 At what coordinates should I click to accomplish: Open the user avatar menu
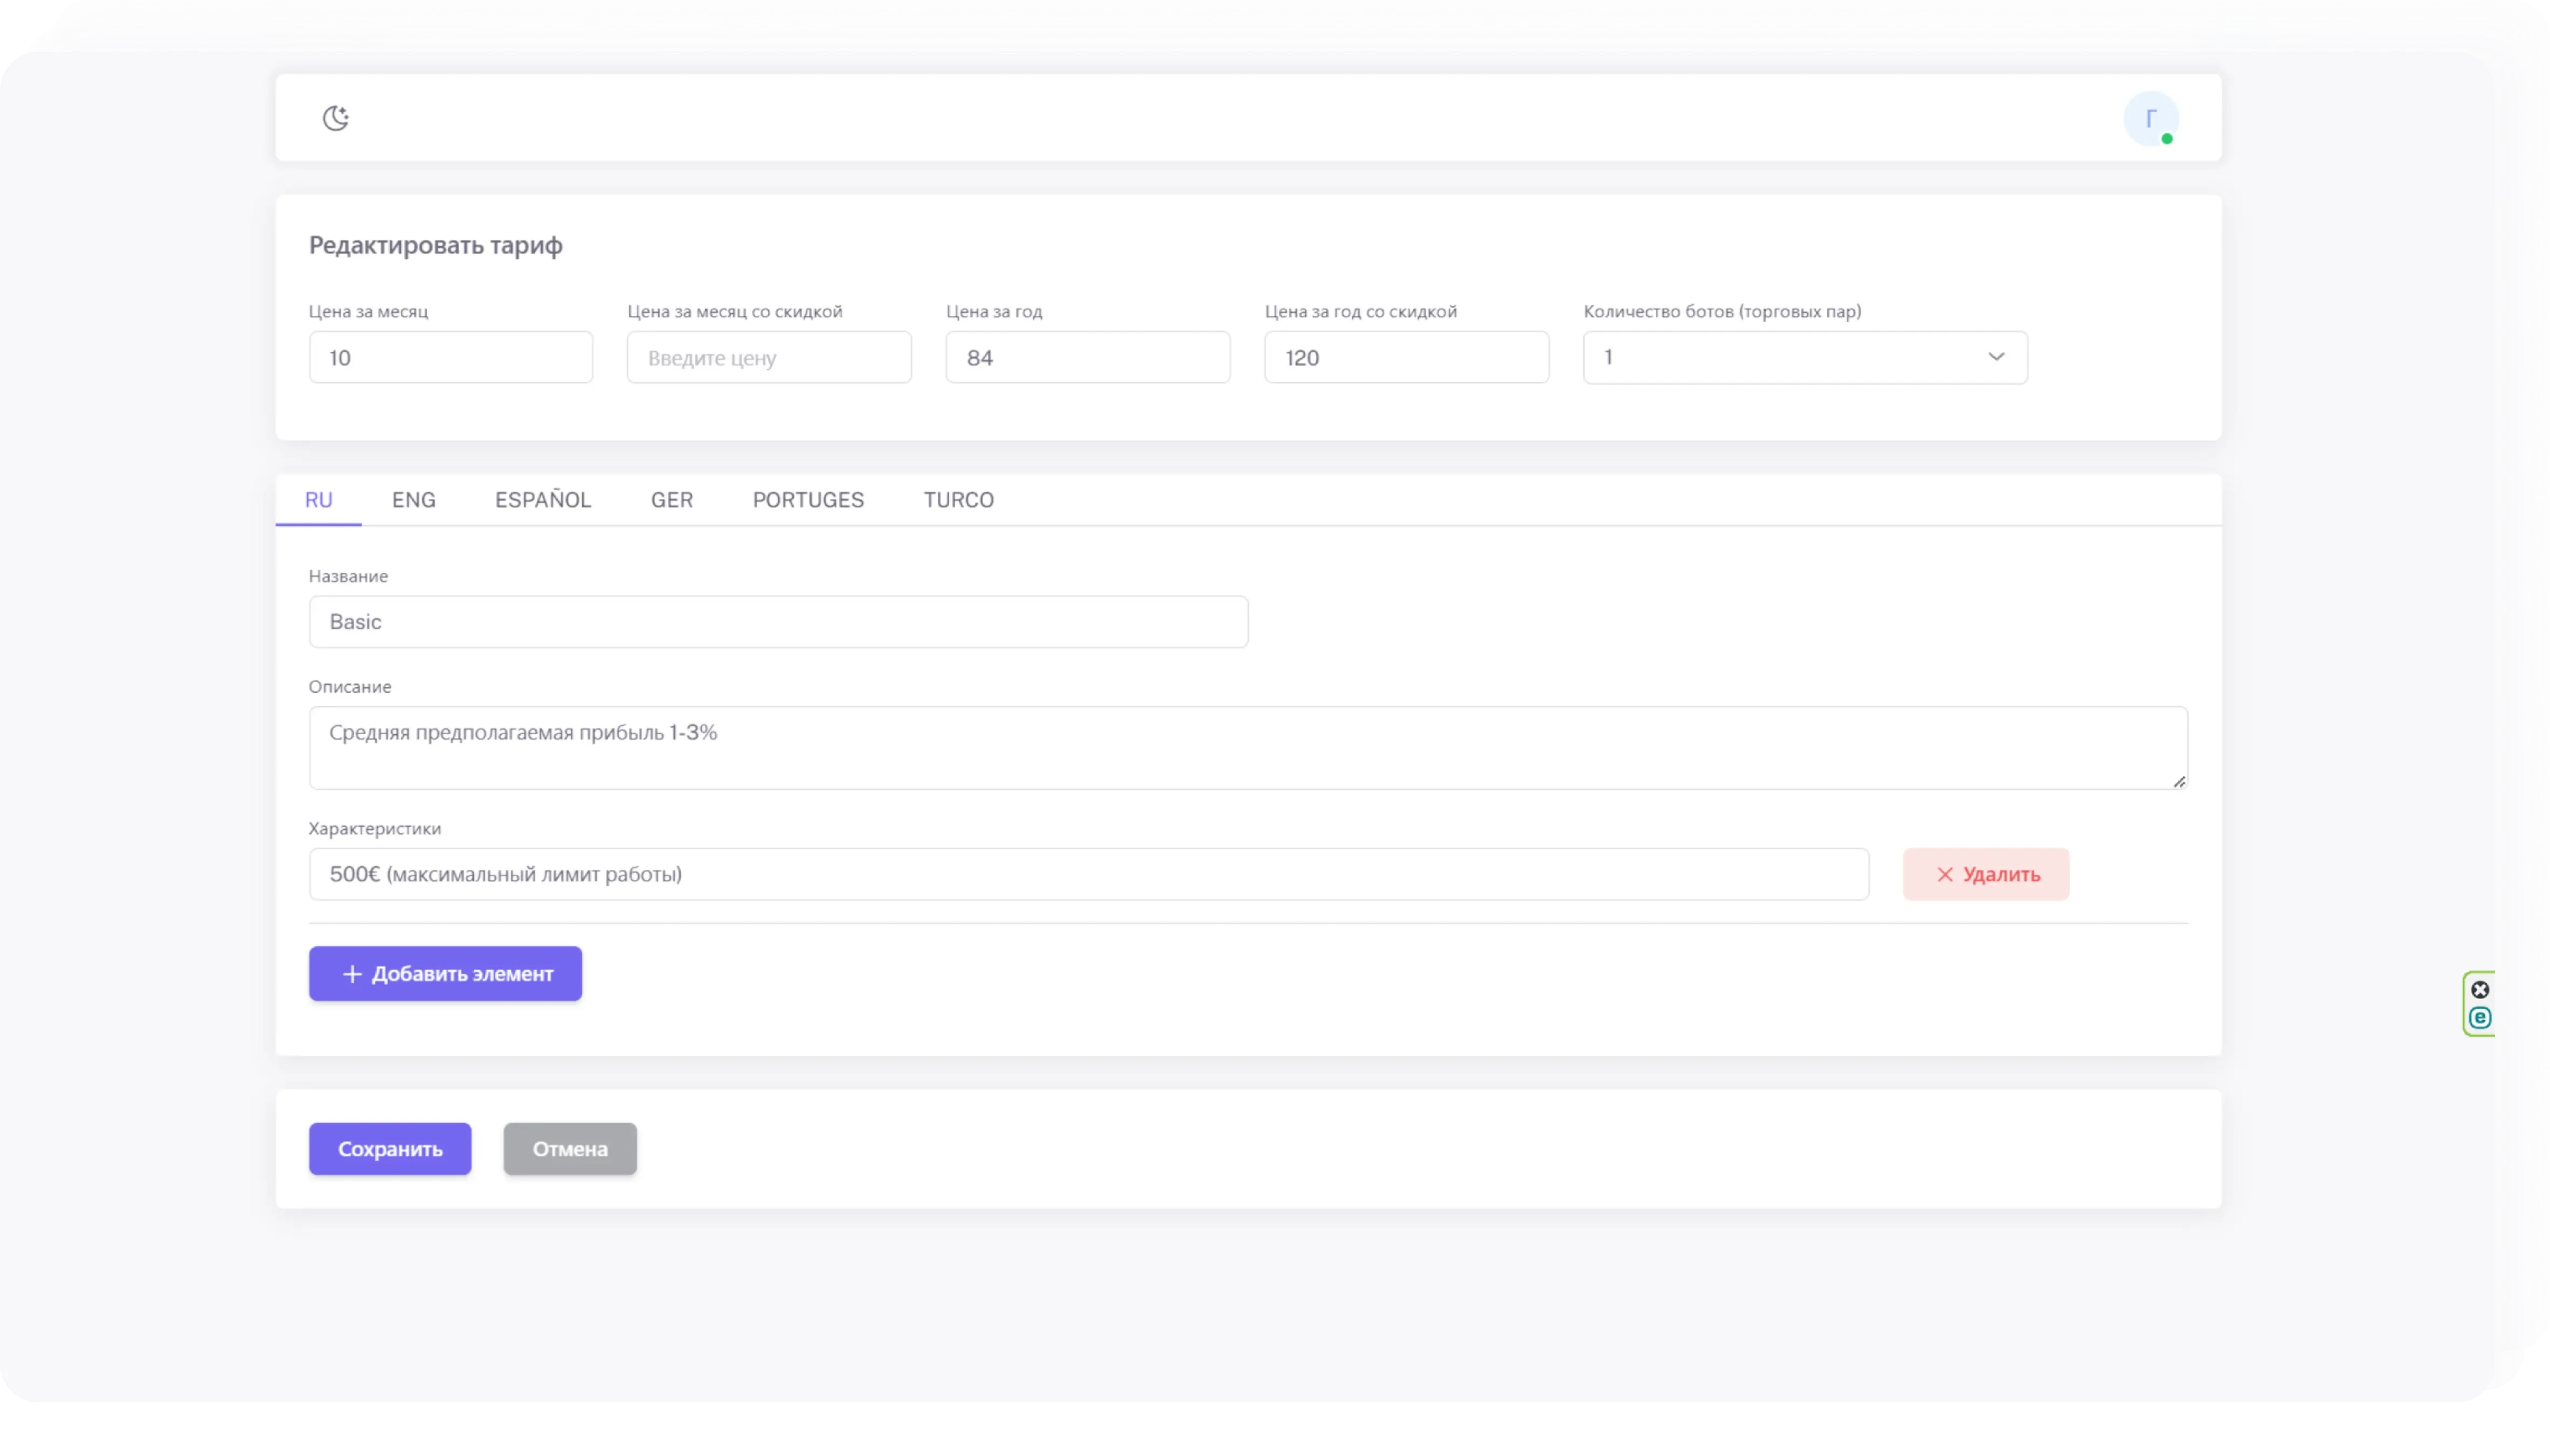point(2151,118)
